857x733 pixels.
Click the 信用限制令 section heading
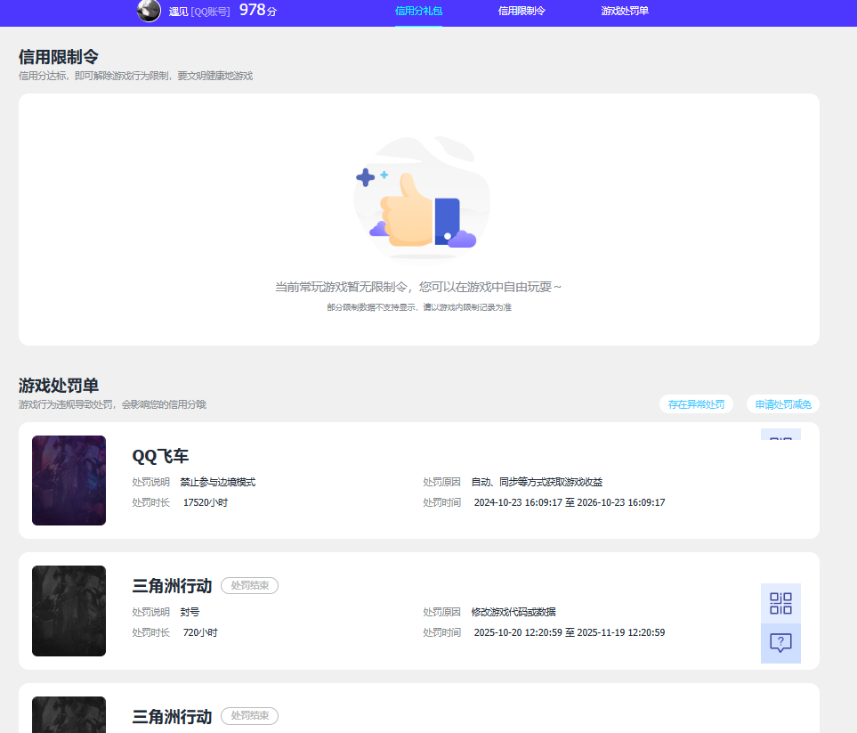pos(59,56)
